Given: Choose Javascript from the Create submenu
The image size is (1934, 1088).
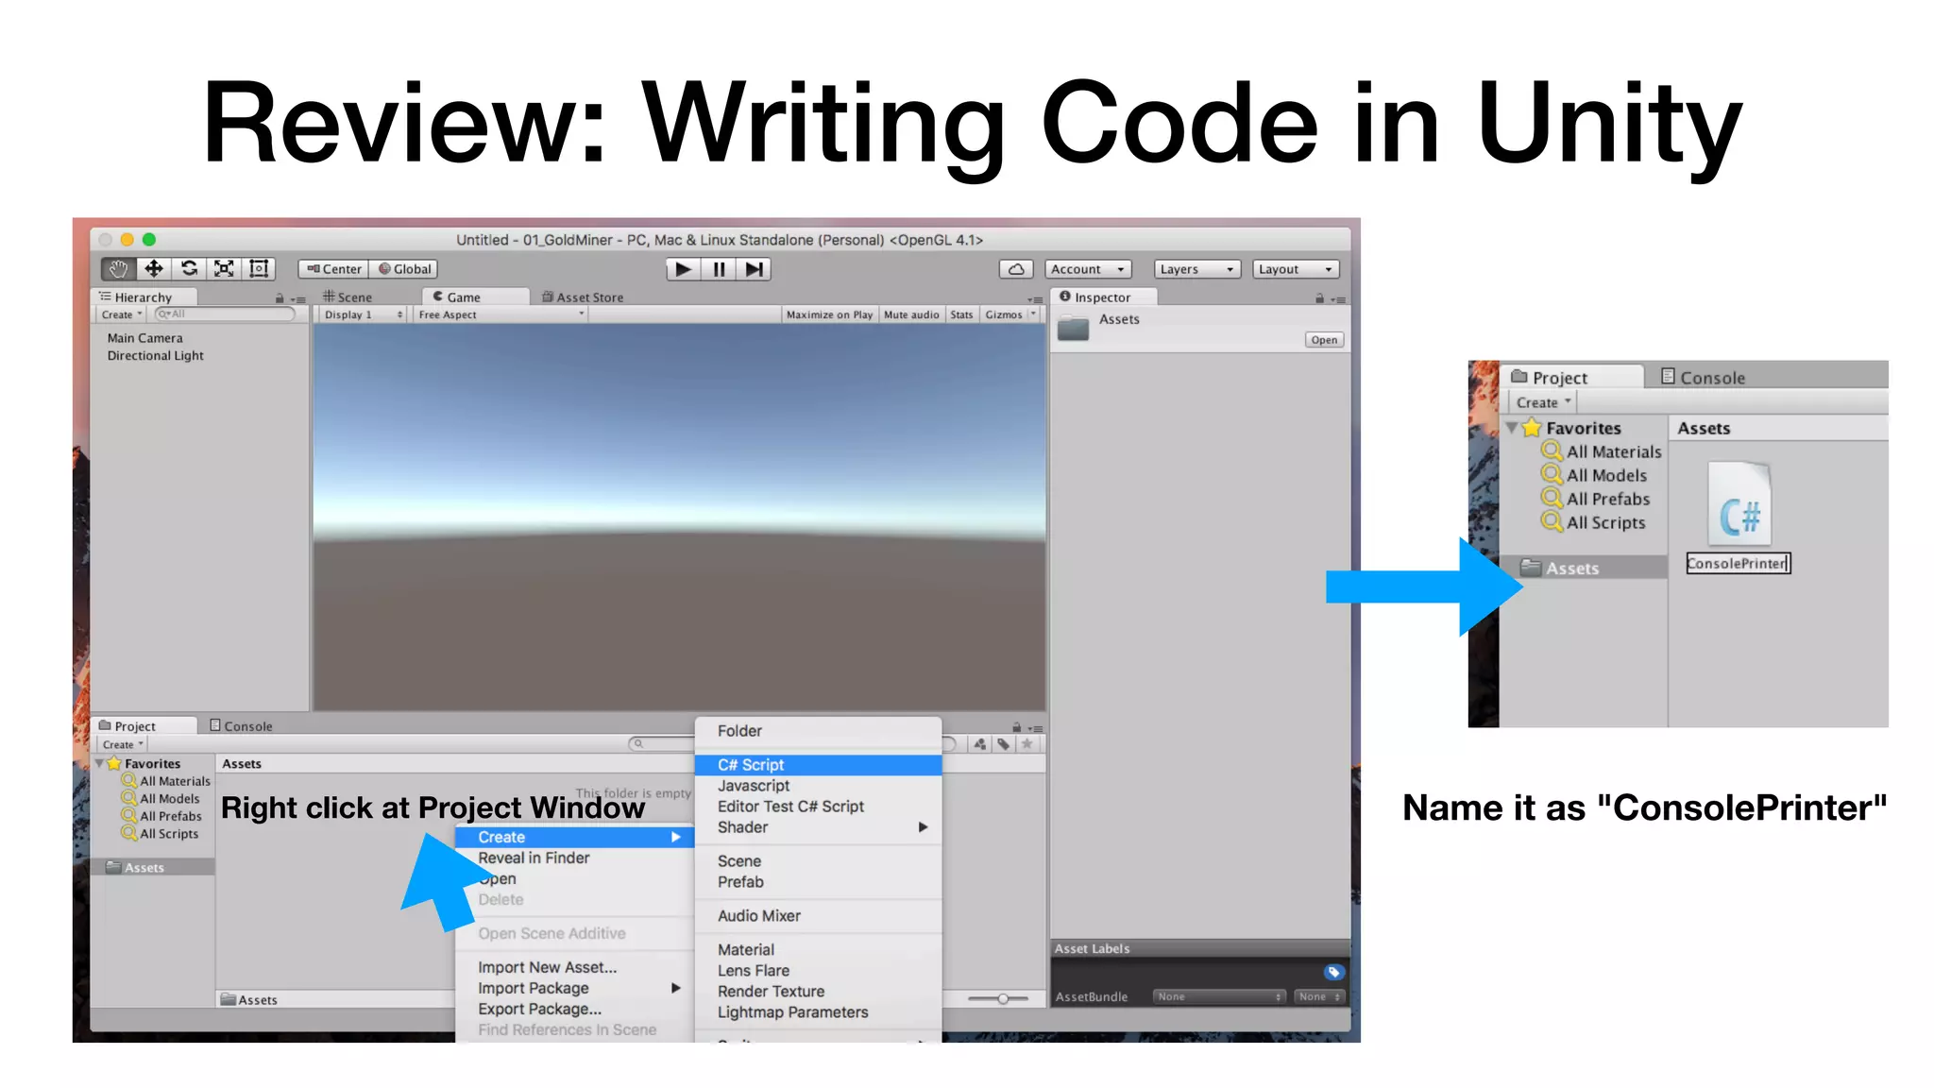Looking at the screenshot, I should 818,786.
